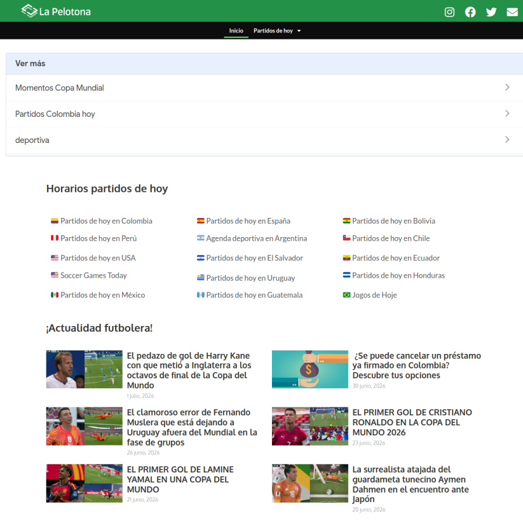The image size is (523, 523).
Task: Expand the deportiva row chevron
Action: point(507,139)
